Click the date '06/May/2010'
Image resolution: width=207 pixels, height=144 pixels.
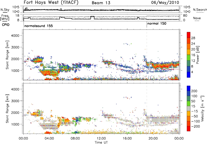[165, 3]
